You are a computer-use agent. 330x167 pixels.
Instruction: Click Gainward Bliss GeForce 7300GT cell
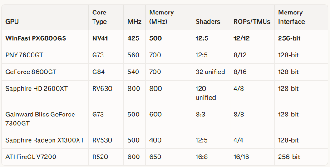40,119
